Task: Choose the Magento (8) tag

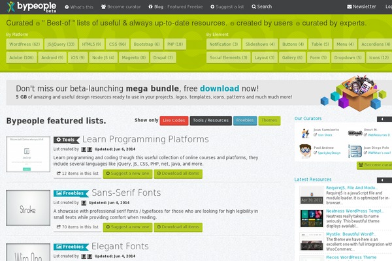Action: (134, 57)
